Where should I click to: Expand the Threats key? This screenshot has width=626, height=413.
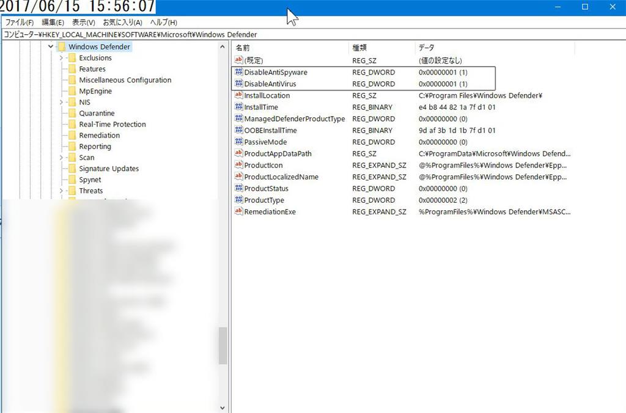[61, 191]
